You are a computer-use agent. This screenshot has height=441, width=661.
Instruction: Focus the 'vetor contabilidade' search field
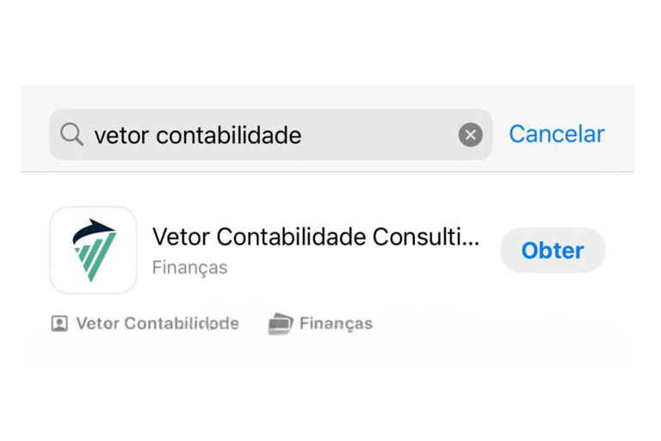point(270,134)
